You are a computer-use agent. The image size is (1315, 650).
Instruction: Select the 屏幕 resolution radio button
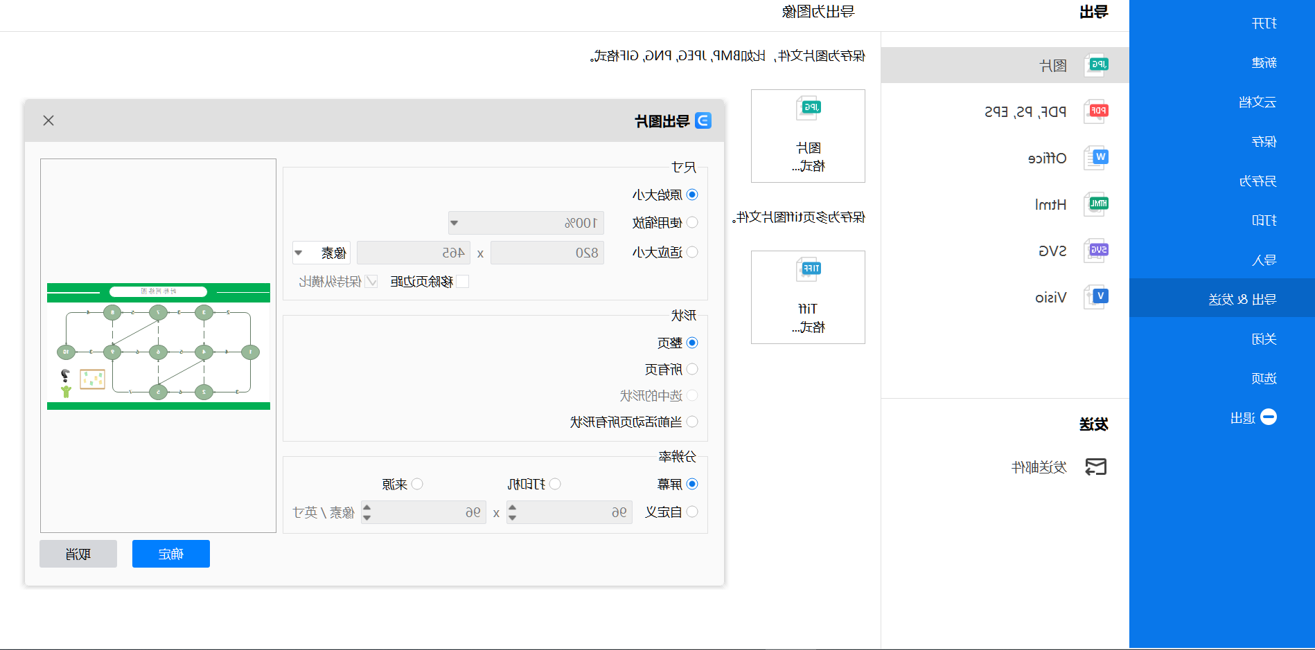click(692, 484)
